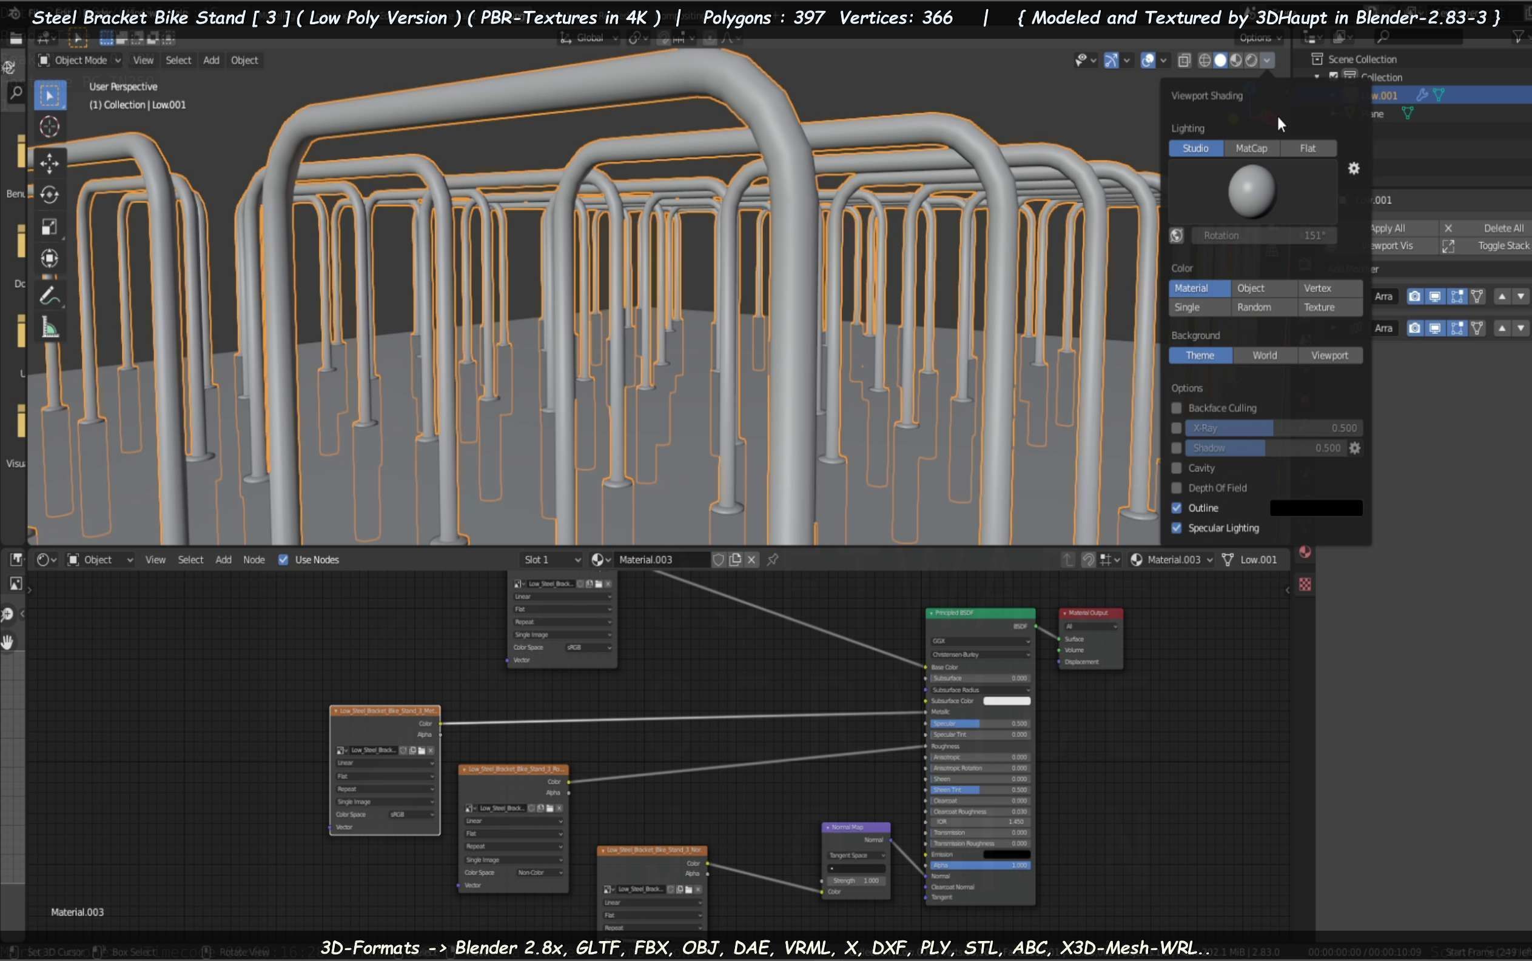Click the pin icon beside Material.003
Screen dimensions: 1532x961
[772, 560]
